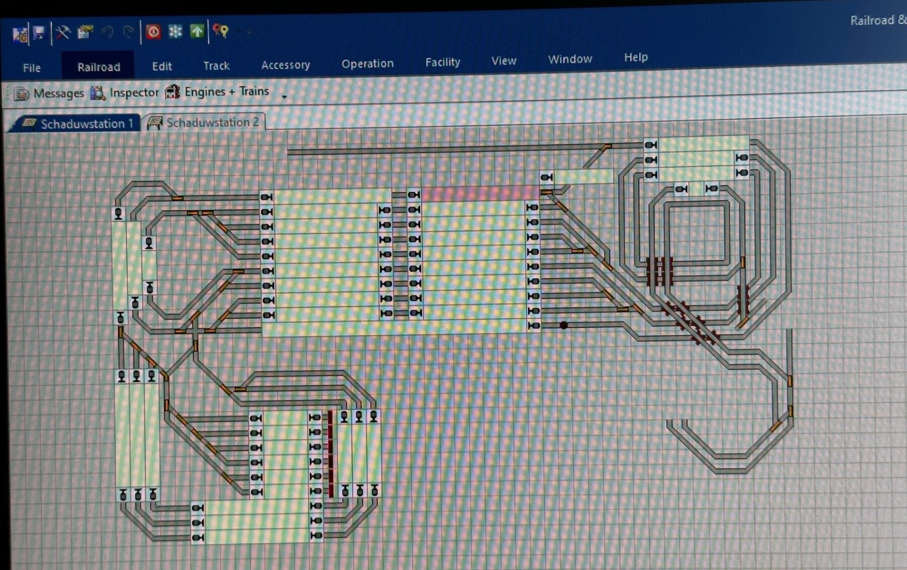Click the Messages window icon
Screen dimensions: 907x570
pyautogui.click(x=21, y=94)
